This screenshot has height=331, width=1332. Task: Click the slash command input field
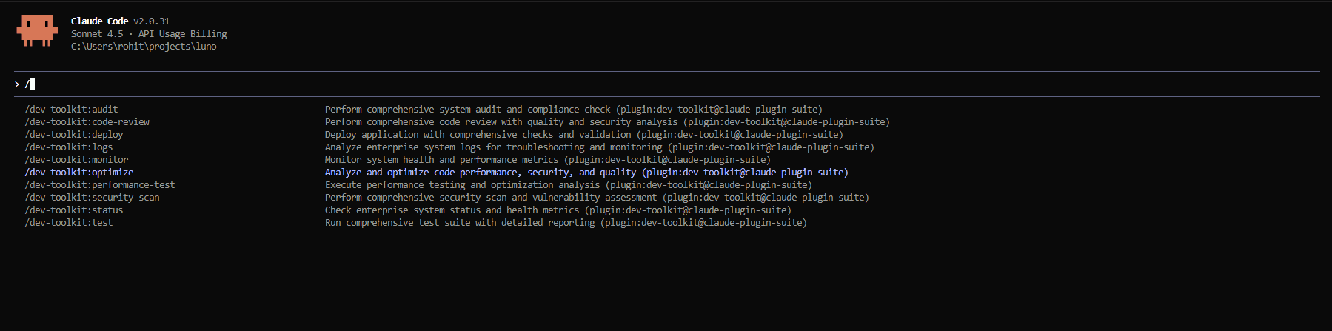click(x=666, y=84)
